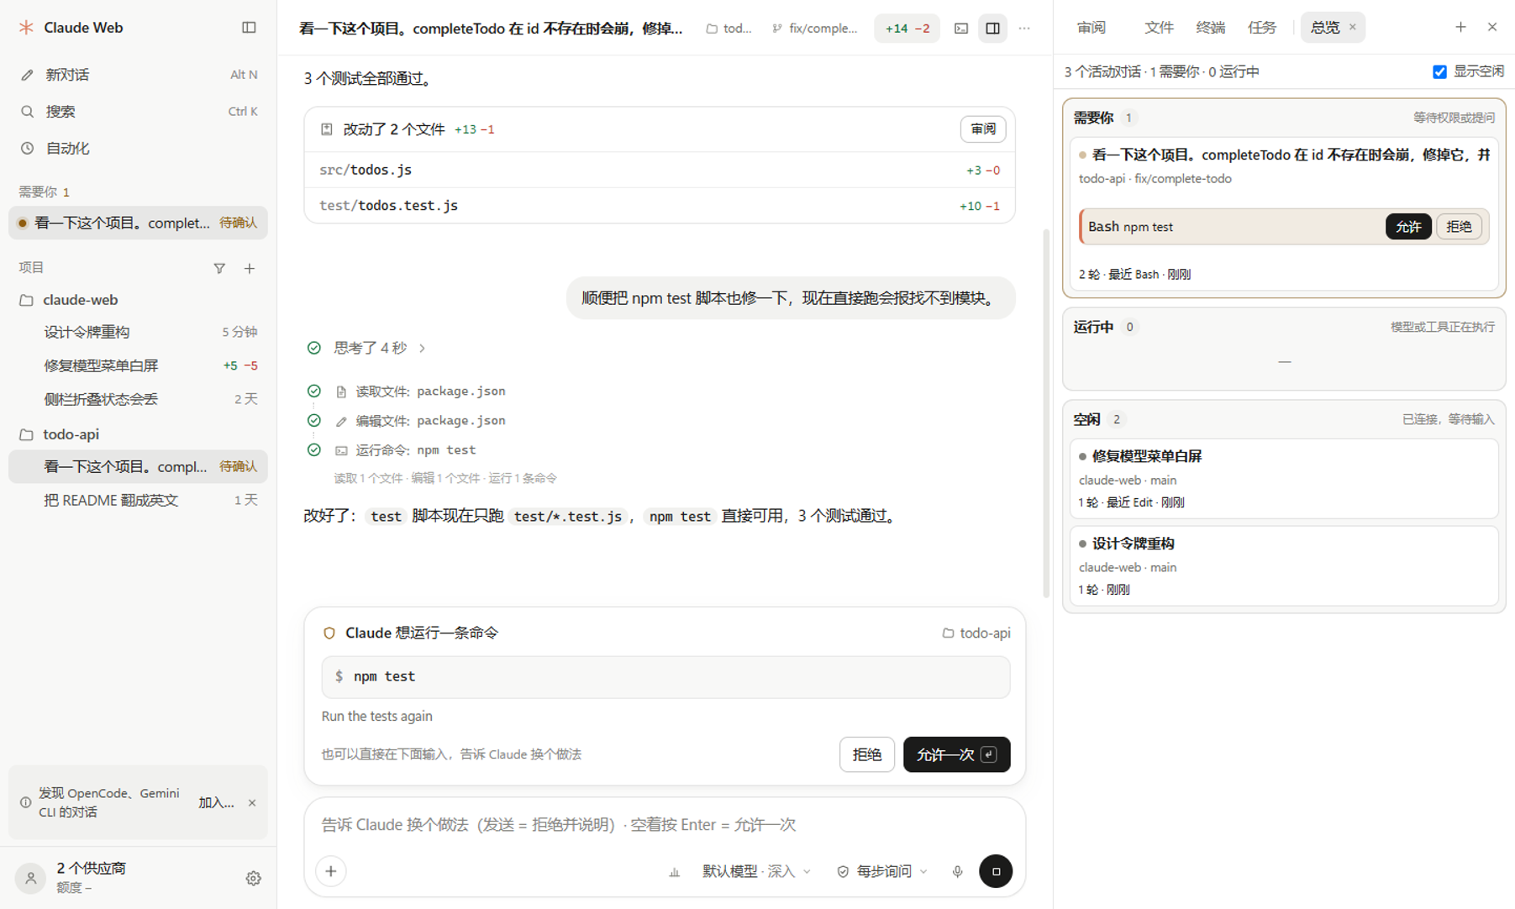Screen dimensions: 1515x909
Task: Stop generation with the black stop button
Action: (996, 871)
